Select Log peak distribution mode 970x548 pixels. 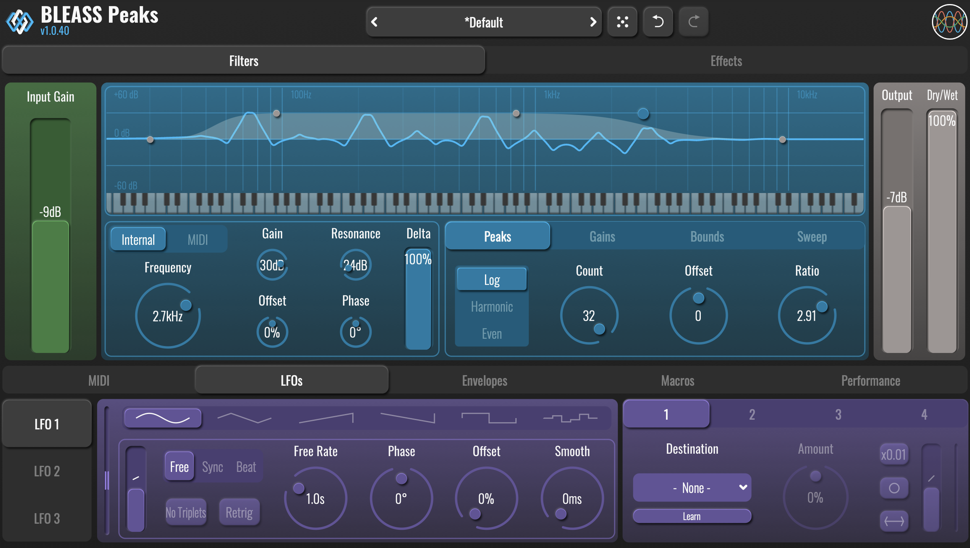492,280
